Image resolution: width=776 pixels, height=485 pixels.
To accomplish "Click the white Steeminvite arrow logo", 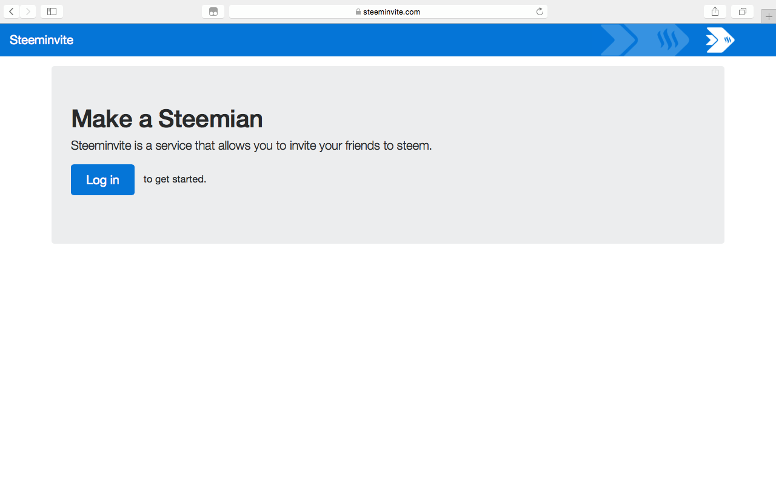I will click(x=720, y=40).
